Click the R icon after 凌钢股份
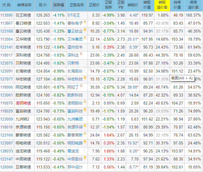The width and height of the screenshot is (203, 172). (85, 102)
